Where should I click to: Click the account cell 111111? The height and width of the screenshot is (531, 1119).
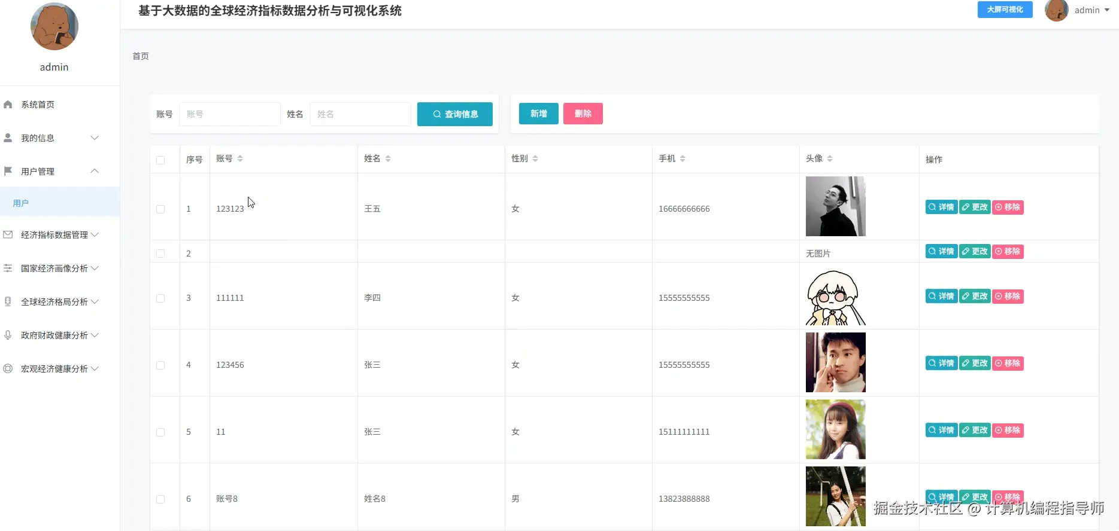click(230, 298)
